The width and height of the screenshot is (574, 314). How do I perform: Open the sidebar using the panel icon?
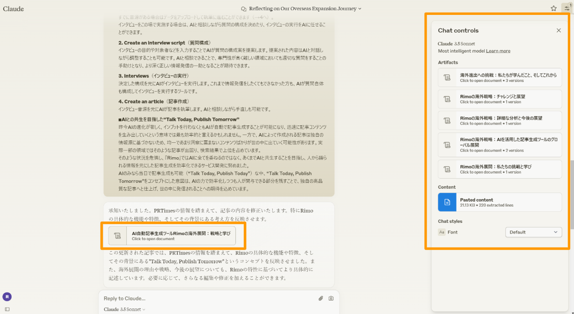pos(7,309)
